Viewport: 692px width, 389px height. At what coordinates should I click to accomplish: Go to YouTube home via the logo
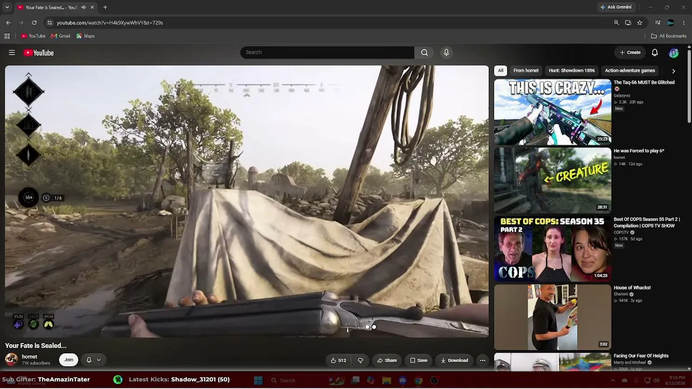click(x=38, y=52)
